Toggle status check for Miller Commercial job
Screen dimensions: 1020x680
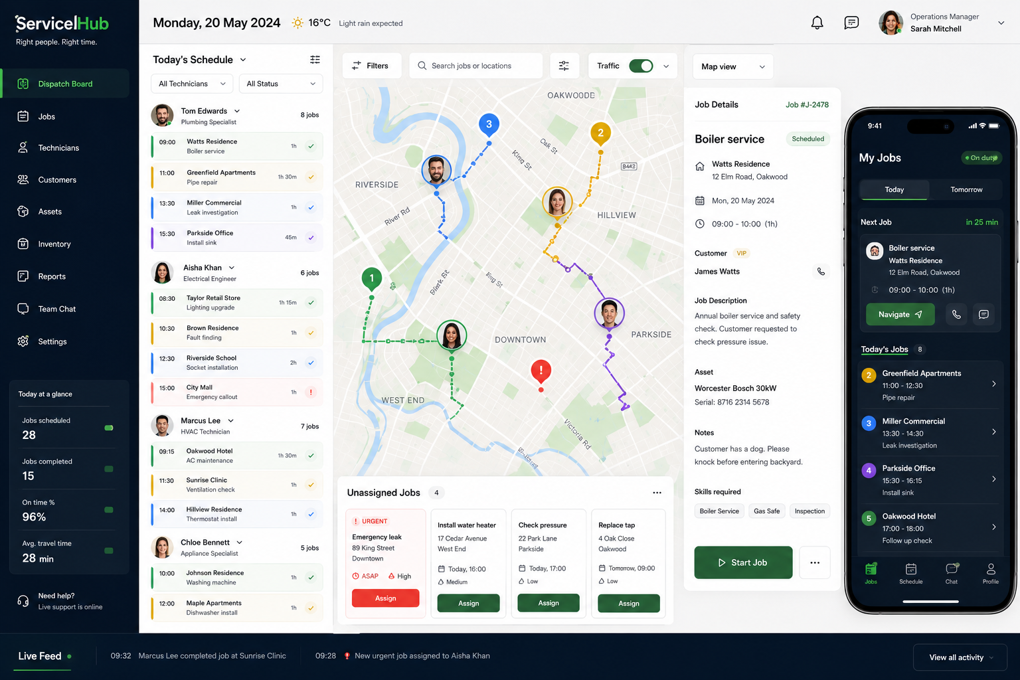pyautogui.click(x=311, y=207)
